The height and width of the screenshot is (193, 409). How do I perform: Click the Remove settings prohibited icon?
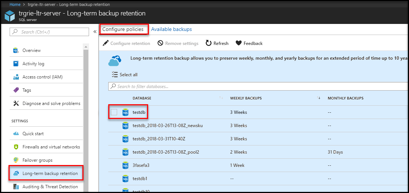pyautogui.click(x=160, y=43)
